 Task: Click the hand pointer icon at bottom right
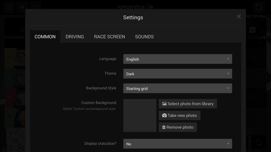259,142
